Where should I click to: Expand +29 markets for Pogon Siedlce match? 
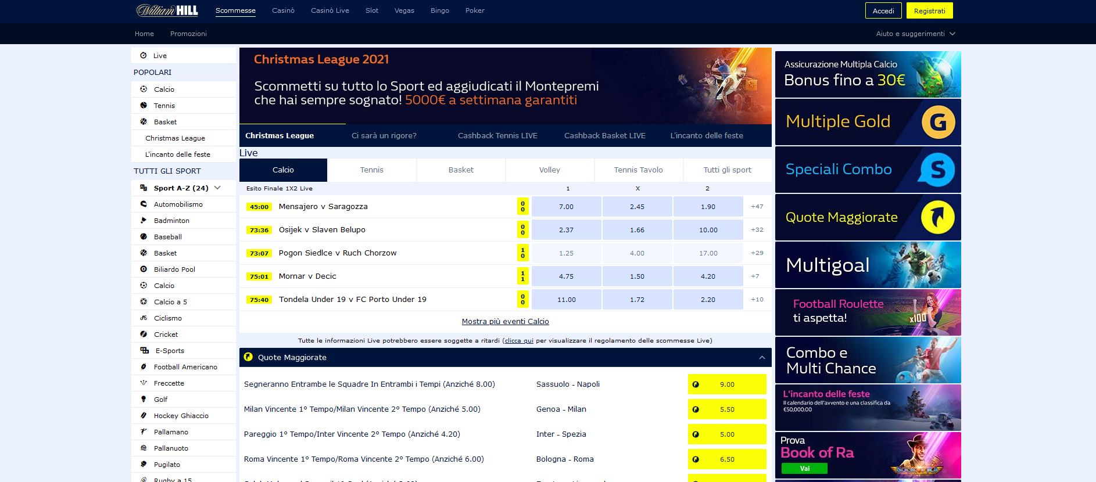pos(757,253)
